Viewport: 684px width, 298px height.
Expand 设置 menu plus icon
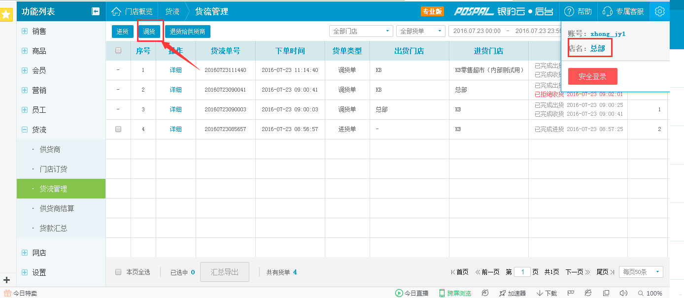25,272
